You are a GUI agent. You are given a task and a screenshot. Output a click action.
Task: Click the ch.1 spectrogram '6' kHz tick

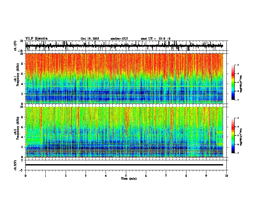click(22, 74)
